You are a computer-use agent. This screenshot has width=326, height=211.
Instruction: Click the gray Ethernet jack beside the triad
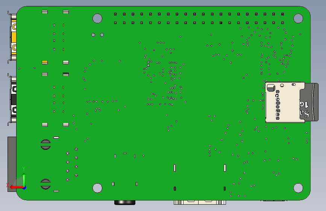12,164
